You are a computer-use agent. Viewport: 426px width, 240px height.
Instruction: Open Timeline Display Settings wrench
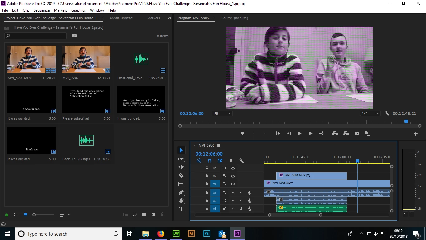click(241, 161)
